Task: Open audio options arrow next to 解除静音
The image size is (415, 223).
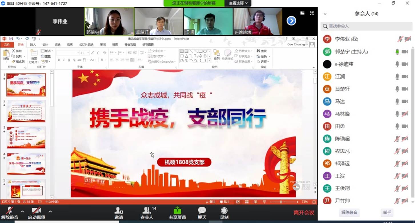Action: 22,212
